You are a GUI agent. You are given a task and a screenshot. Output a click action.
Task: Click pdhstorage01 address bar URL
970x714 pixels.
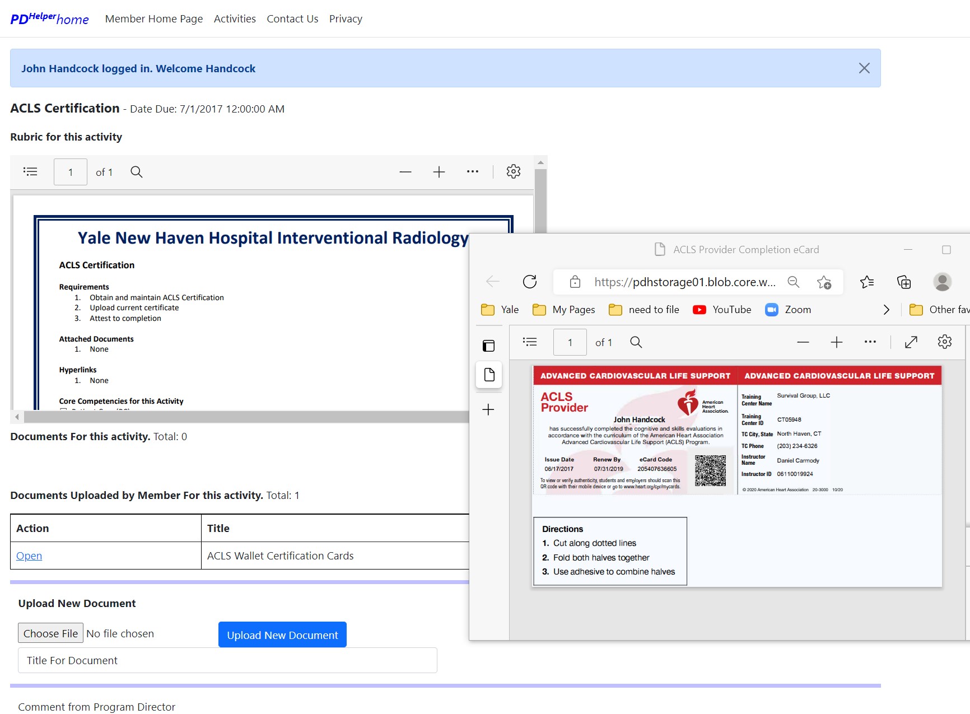[685, 282]
